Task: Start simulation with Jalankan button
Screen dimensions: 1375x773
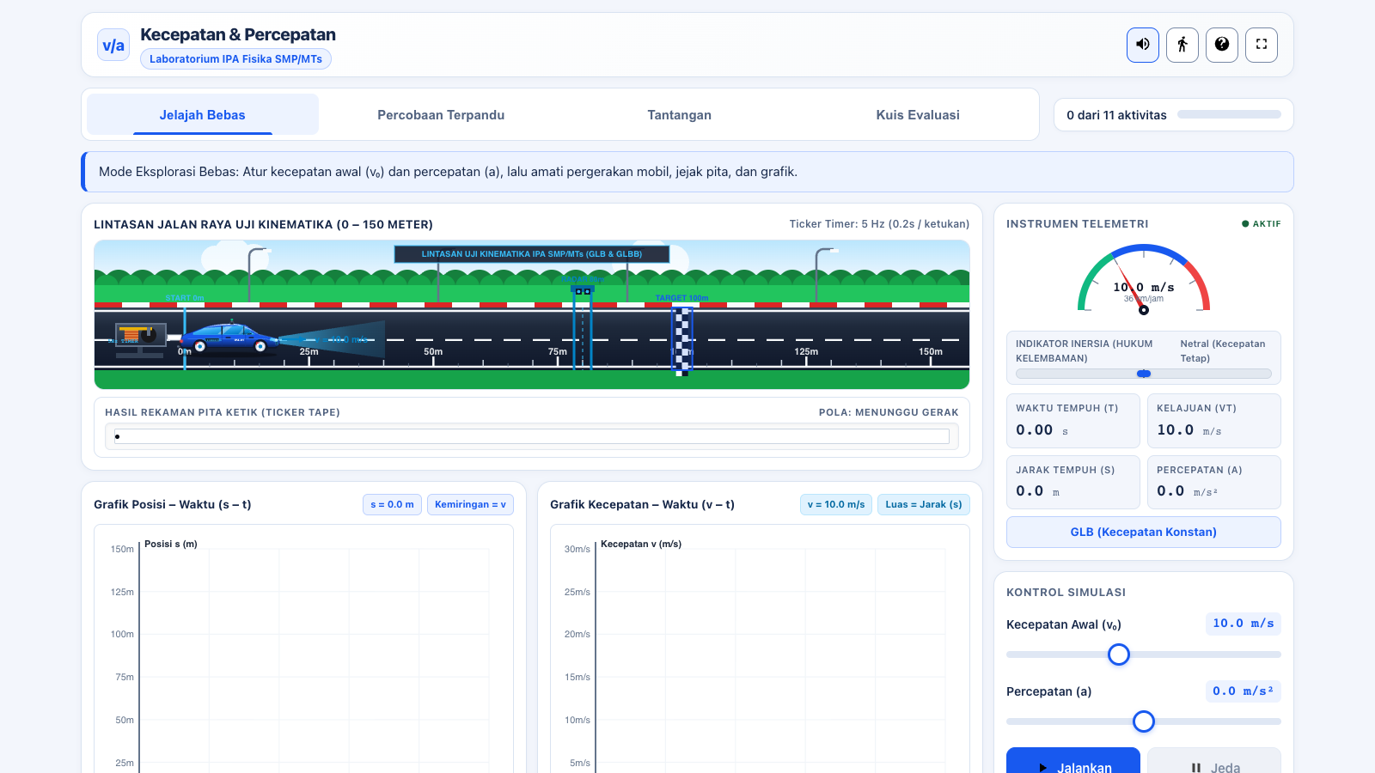Action: click(x=1073, y=763)
